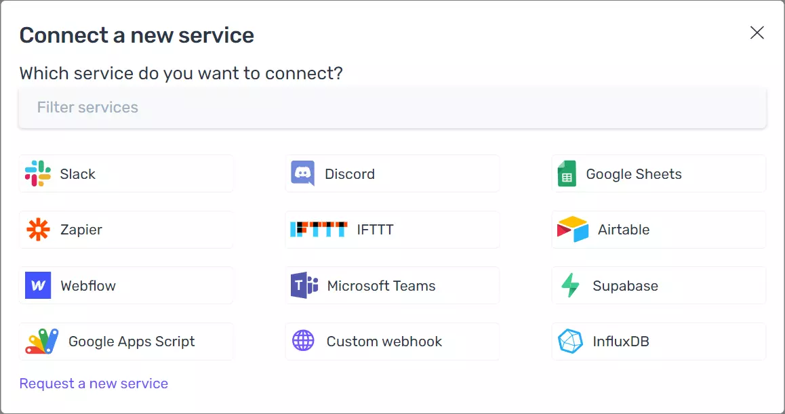Click the Google Apps Script icon

(42, 341)
